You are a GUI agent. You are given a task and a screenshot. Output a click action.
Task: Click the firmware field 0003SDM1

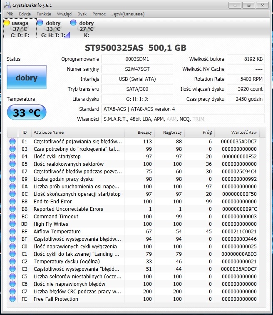click(x=137, y=59)
